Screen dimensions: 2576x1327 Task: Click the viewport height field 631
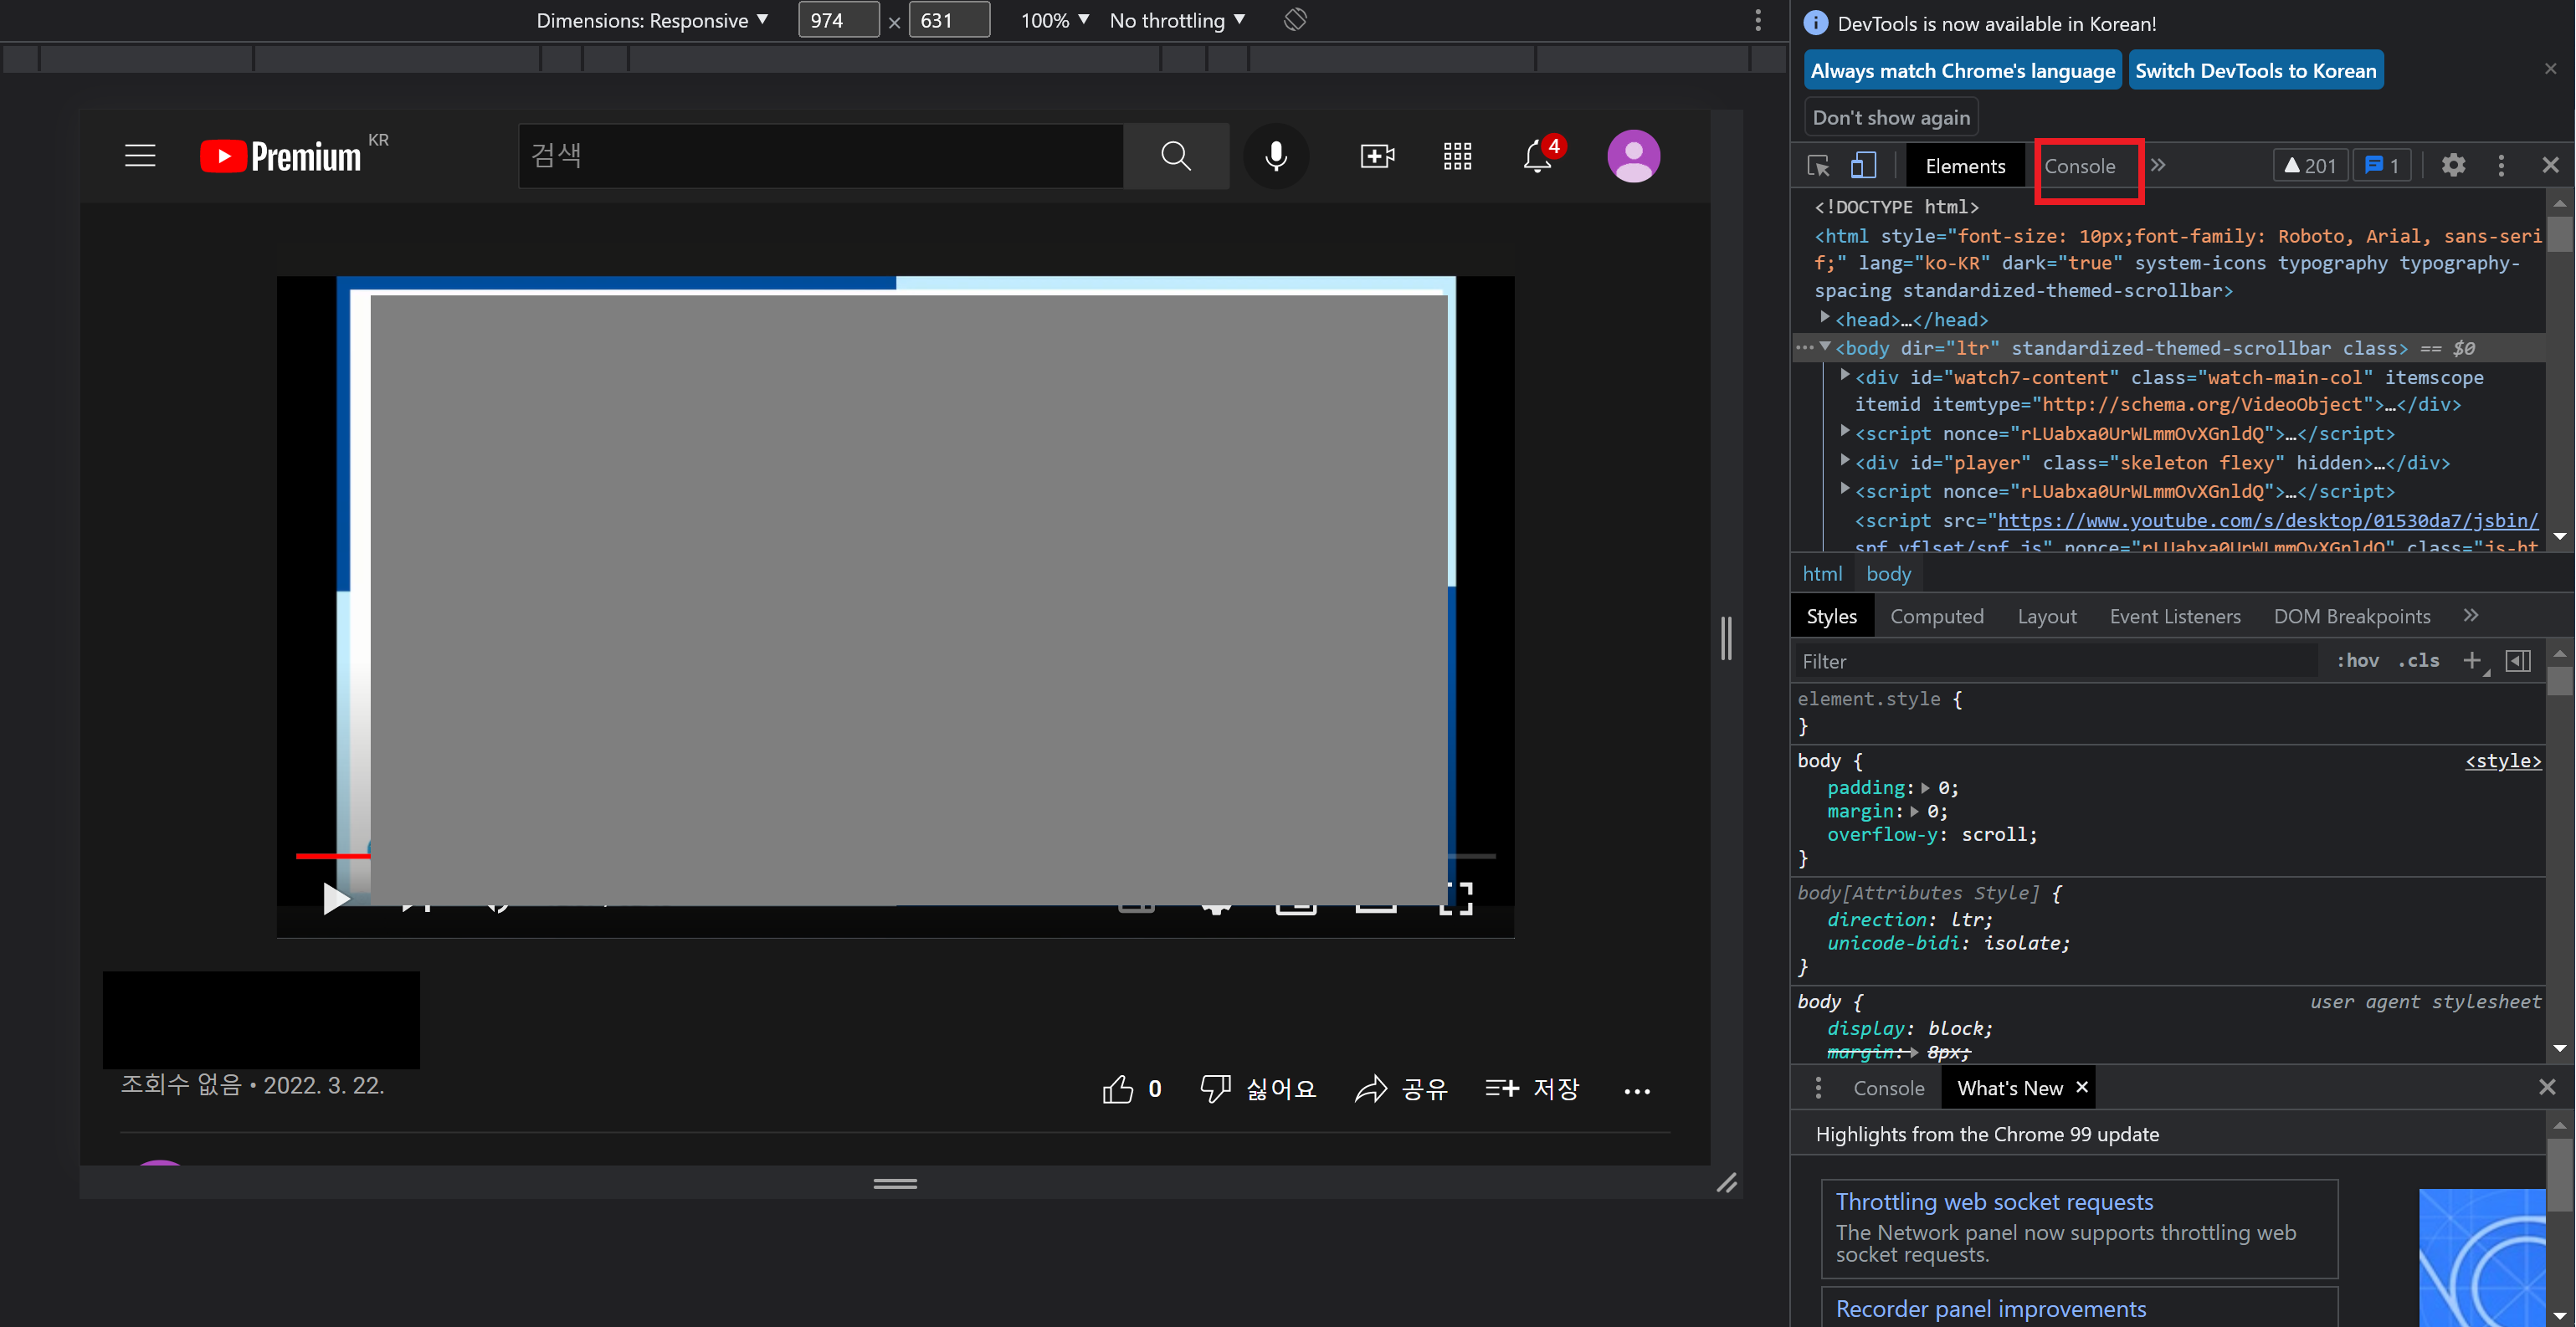pyautogui.click(x=949, y=20)
